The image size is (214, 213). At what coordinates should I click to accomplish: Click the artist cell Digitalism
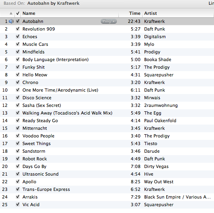pos(155,37)
